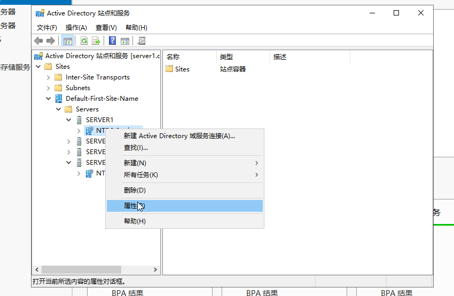The height and width of the screenshot is (296, 454).
Task: Minimize the Active Directory window
Action: 372,13
